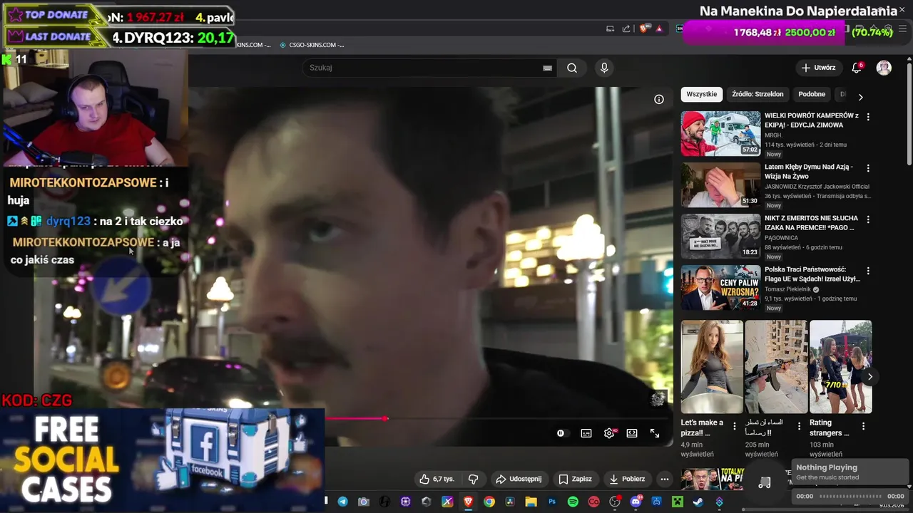Open options menu for Polska Traci Państwowość video

[868, 271]
